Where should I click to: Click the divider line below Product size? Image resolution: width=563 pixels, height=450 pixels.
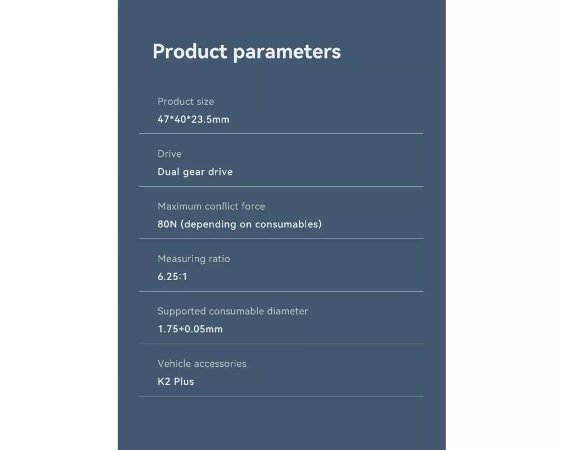point(281,134)
